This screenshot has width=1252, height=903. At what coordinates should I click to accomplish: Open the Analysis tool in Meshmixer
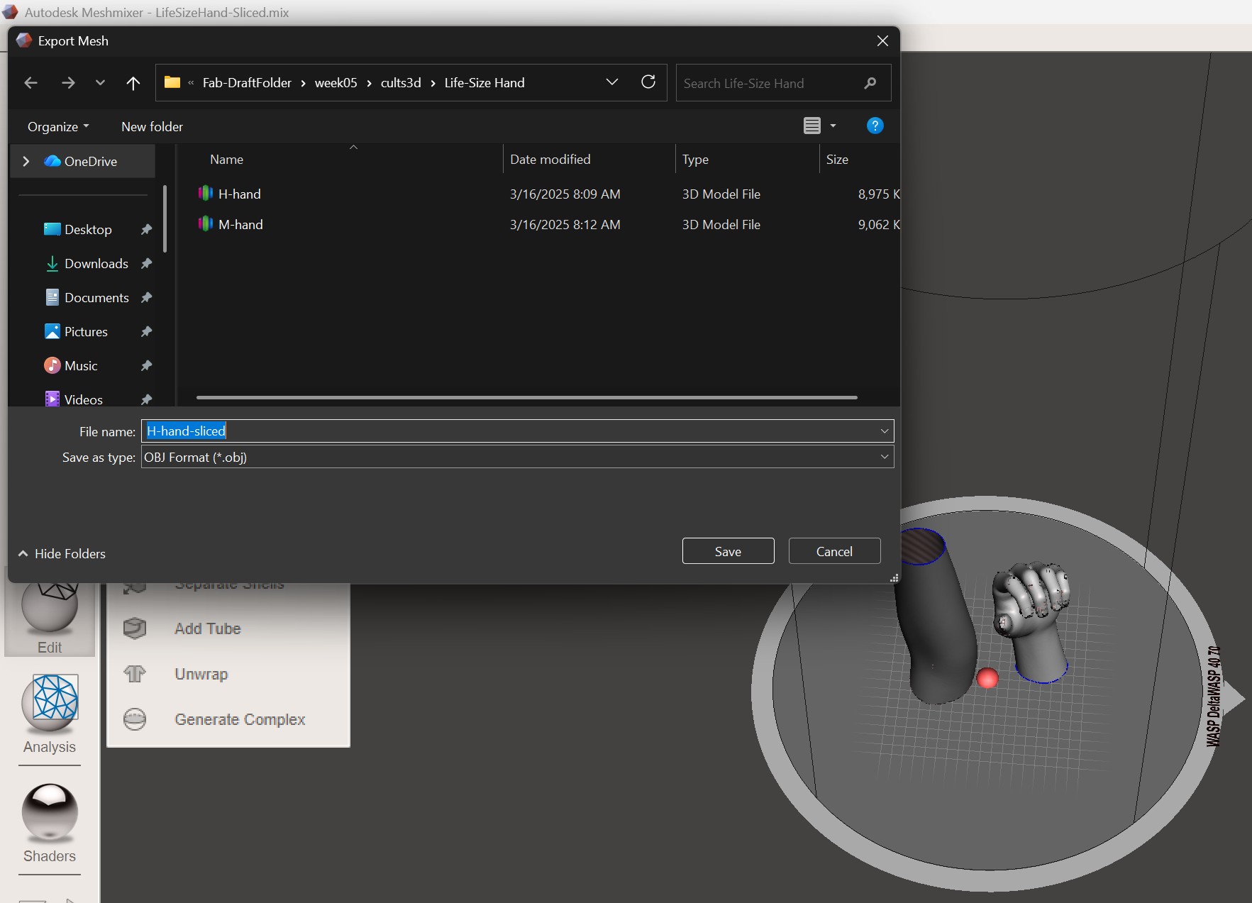(50, 714)
